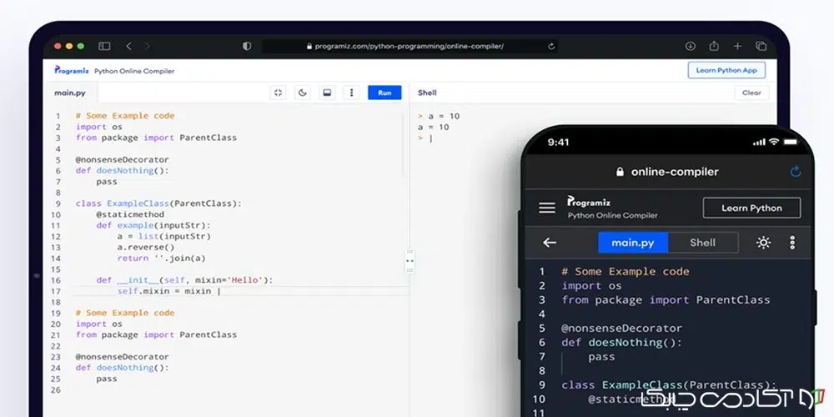Image resolution: width=834 pixels, height=417 pixels.
Task: Switch to Shell tab on the phone
Action: click(x=702, y=243)
